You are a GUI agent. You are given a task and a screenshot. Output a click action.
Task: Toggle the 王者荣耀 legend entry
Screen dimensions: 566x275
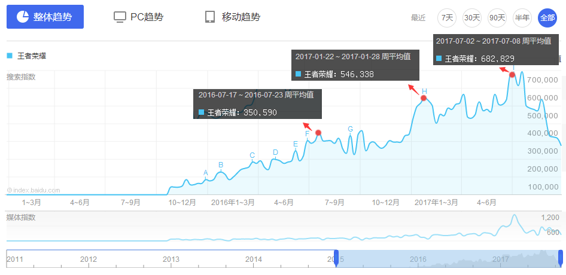(x=26, y=56)
